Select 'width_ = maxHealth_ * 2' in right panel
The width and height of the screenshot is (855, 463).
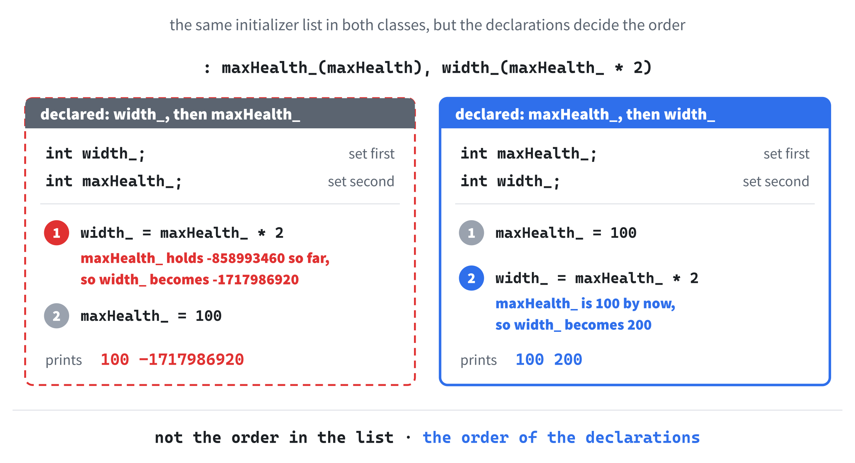point(597,278)
